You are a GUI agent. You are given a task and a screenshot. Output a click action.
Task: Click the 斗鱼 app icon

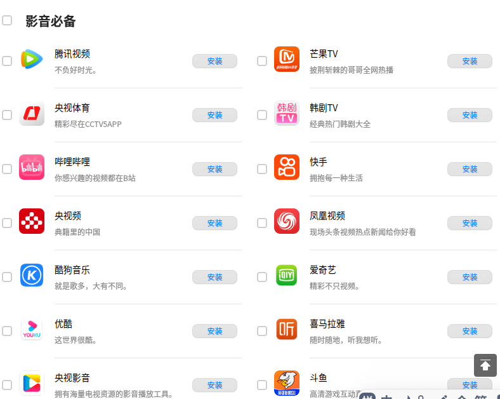287,383
